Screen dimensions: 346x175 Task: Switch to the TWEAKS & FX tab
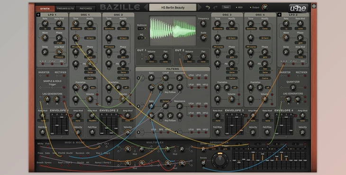[x=65, y=9]
